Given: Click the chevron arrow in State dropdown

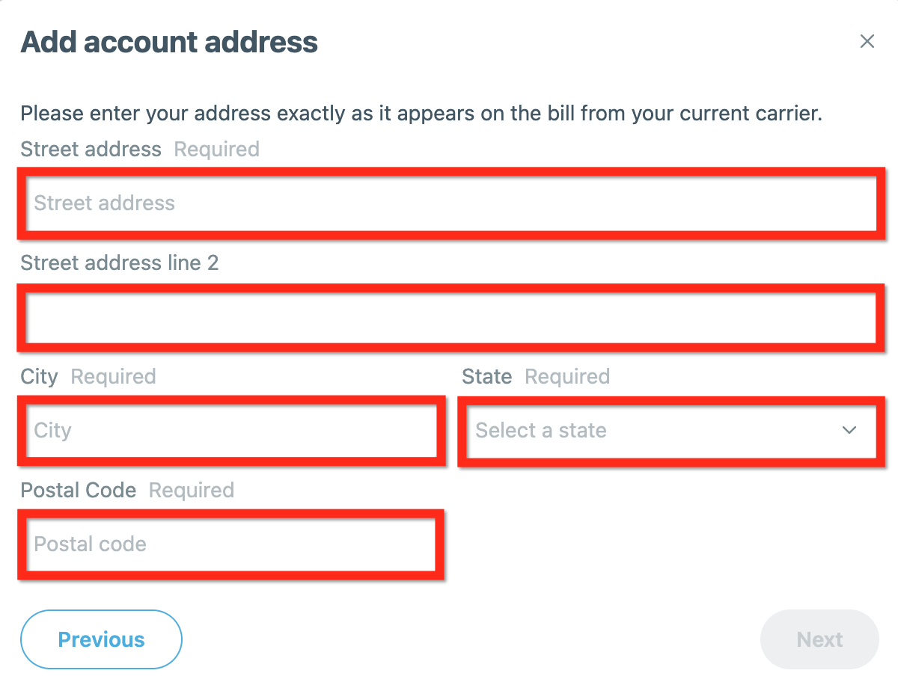Looking at the screenshot, I should pos(849,431).
